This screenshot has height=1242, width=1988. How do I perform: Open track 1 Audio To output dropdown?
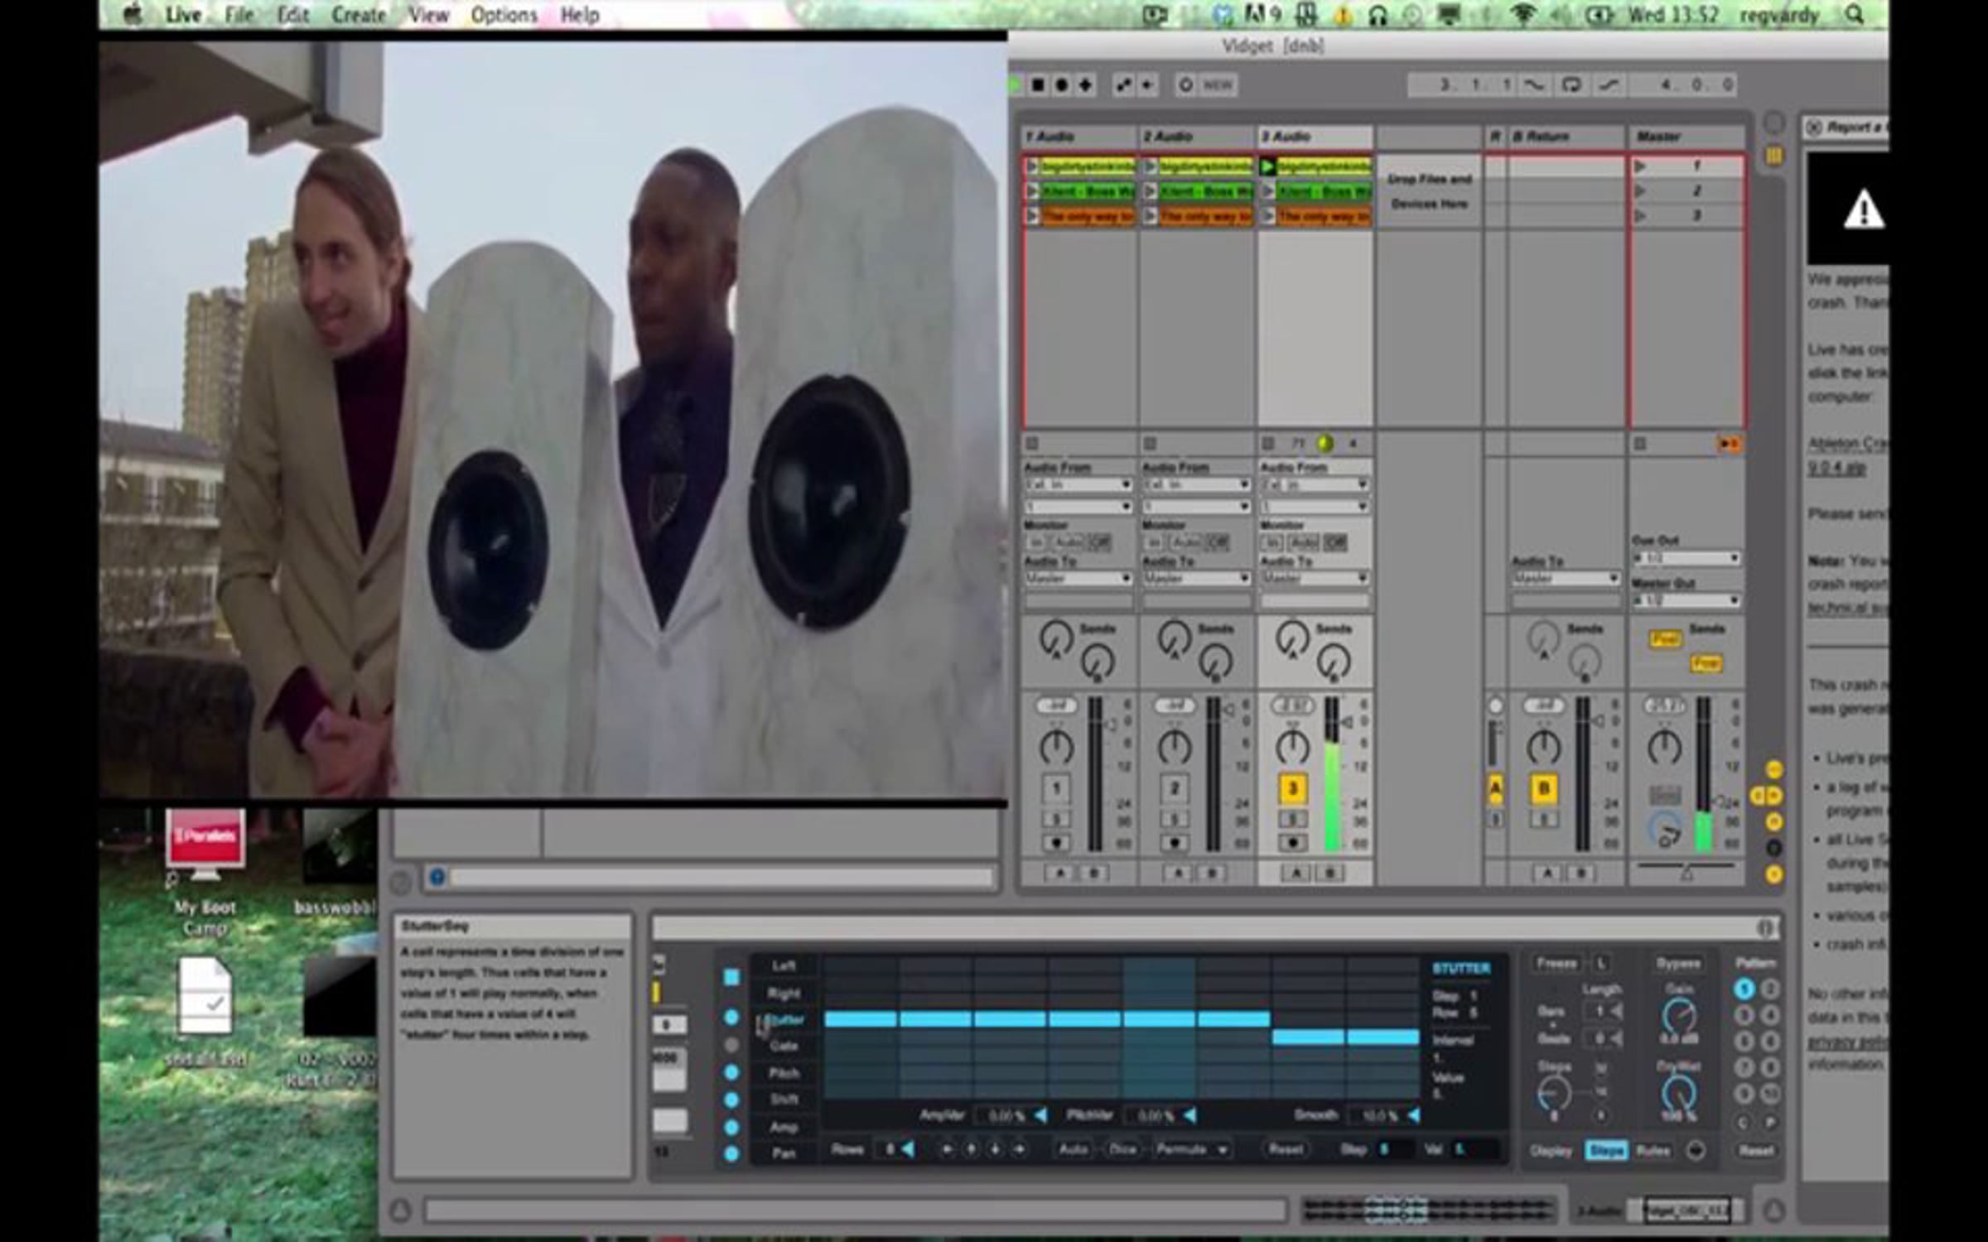(1078, 579)
